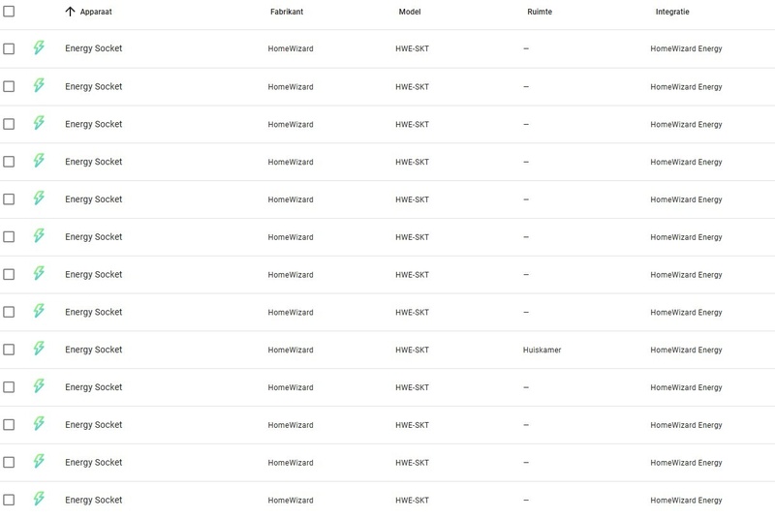The image size is (775, 518).
Task: Click the lightning icon in the Huiskamer row
Action: (x=39, y=349)
